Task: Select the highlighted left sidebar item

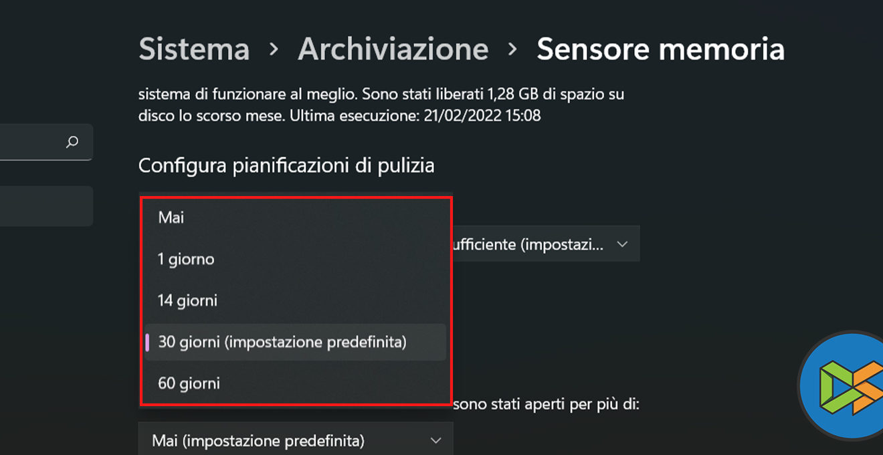Action: point(45,205)
